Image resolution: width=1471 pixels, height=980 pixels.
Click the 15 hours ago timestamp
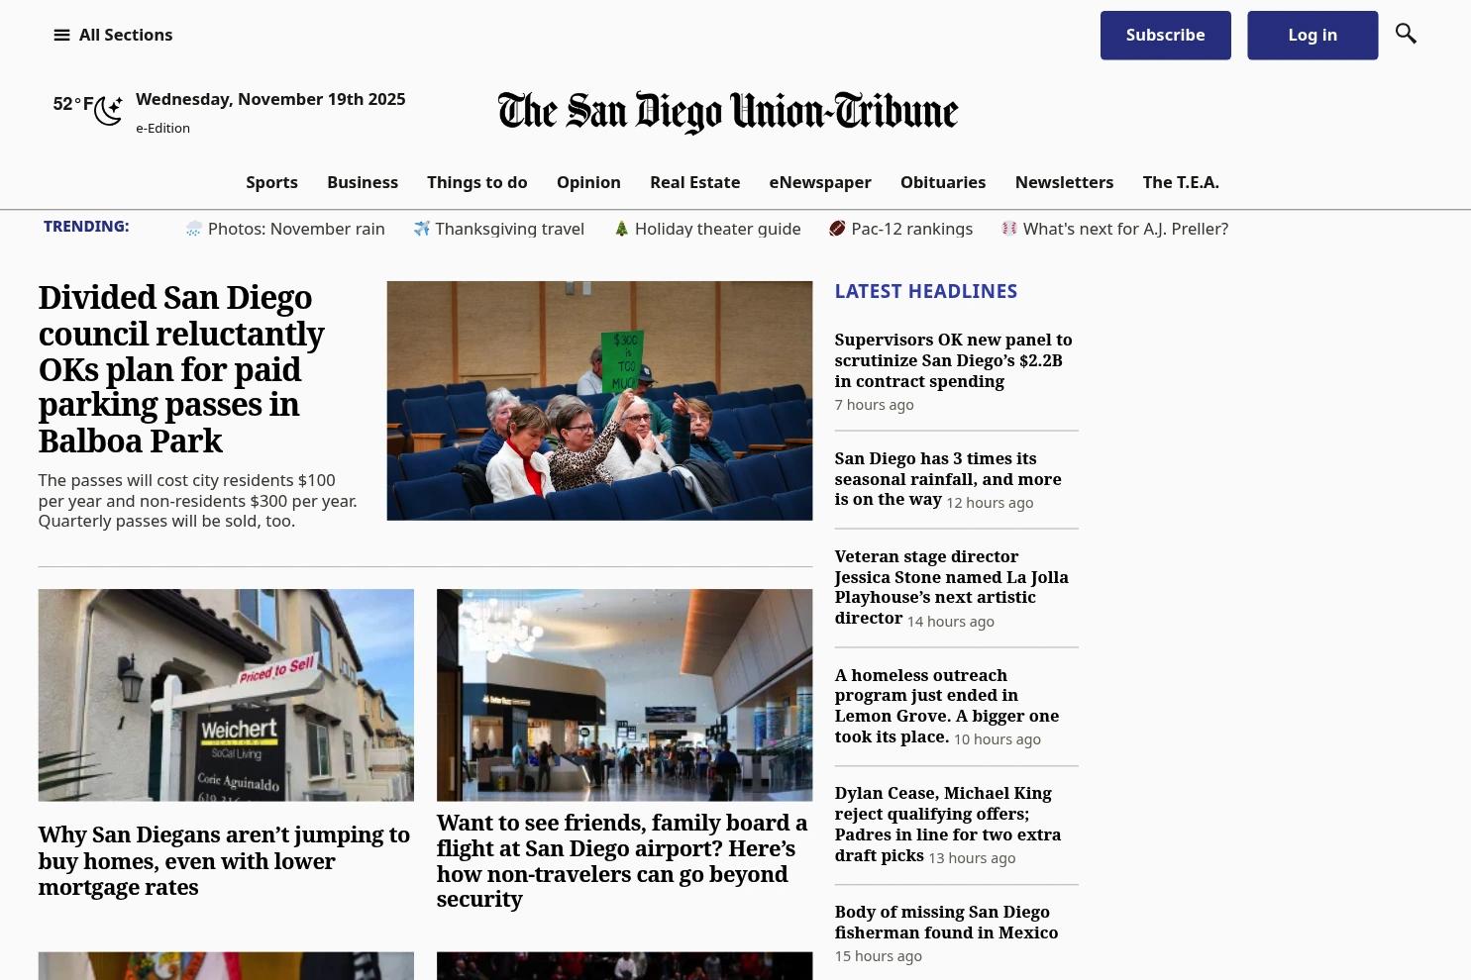pos(878,956)
